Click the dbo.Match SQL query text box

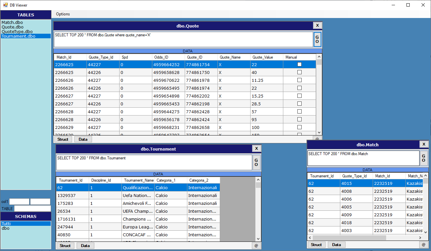click(x=364, y=158)
